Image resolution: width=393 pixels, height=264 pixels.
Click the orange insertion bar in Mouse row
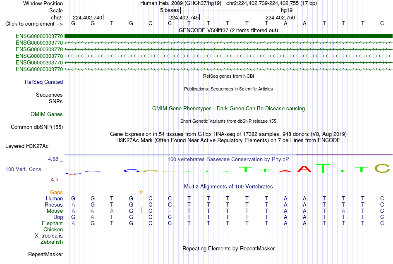141,210
